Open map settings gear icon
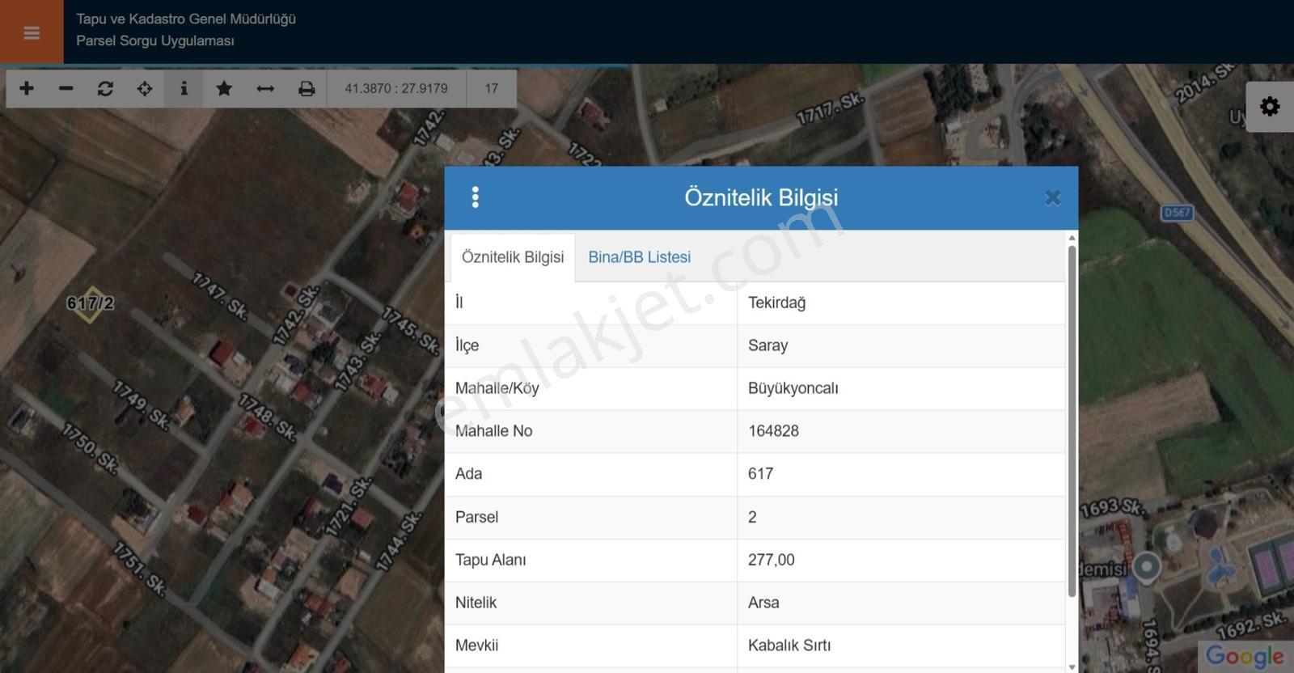Image resolution: width=1294 pixels, height=673 pixels. (x=1270, y=106)
